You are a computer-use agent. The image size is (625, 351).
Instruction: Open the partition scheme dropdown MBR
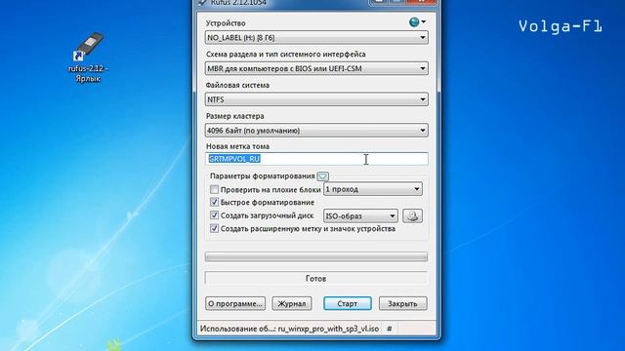(x=316, y=68)
